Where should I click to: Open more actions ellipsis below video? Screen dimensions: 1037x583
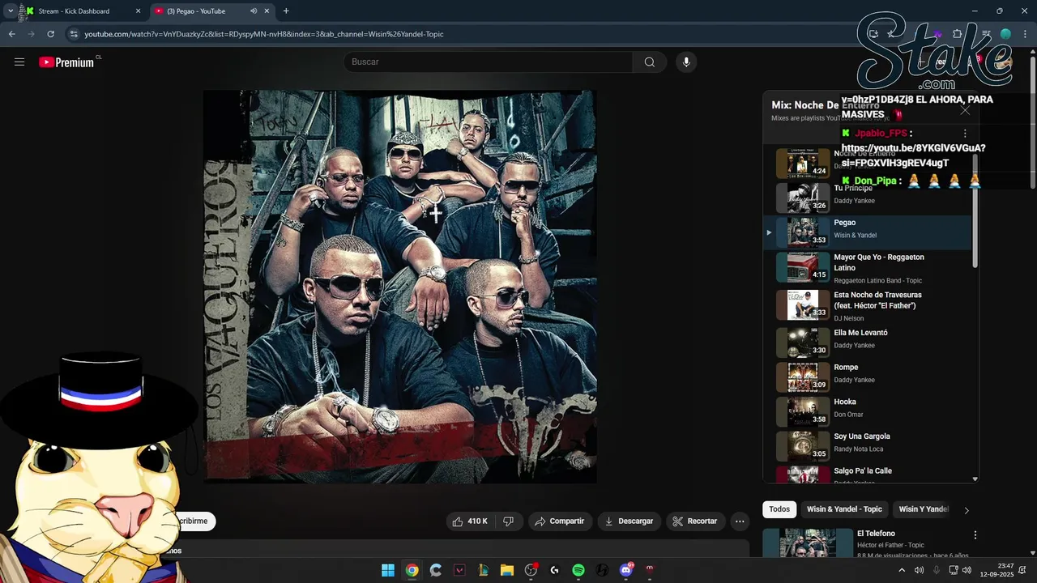pyautogui.click(x=740, y=521)
